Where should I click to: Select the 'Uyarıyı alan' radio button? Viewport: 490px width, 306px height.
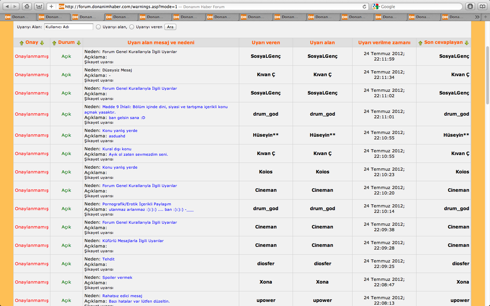pos(98,27)
